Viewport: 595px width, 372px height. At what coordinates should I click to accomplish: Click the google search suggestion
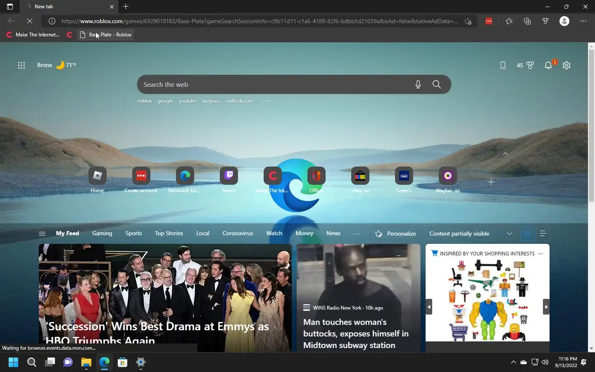click(x=165, y=101)
